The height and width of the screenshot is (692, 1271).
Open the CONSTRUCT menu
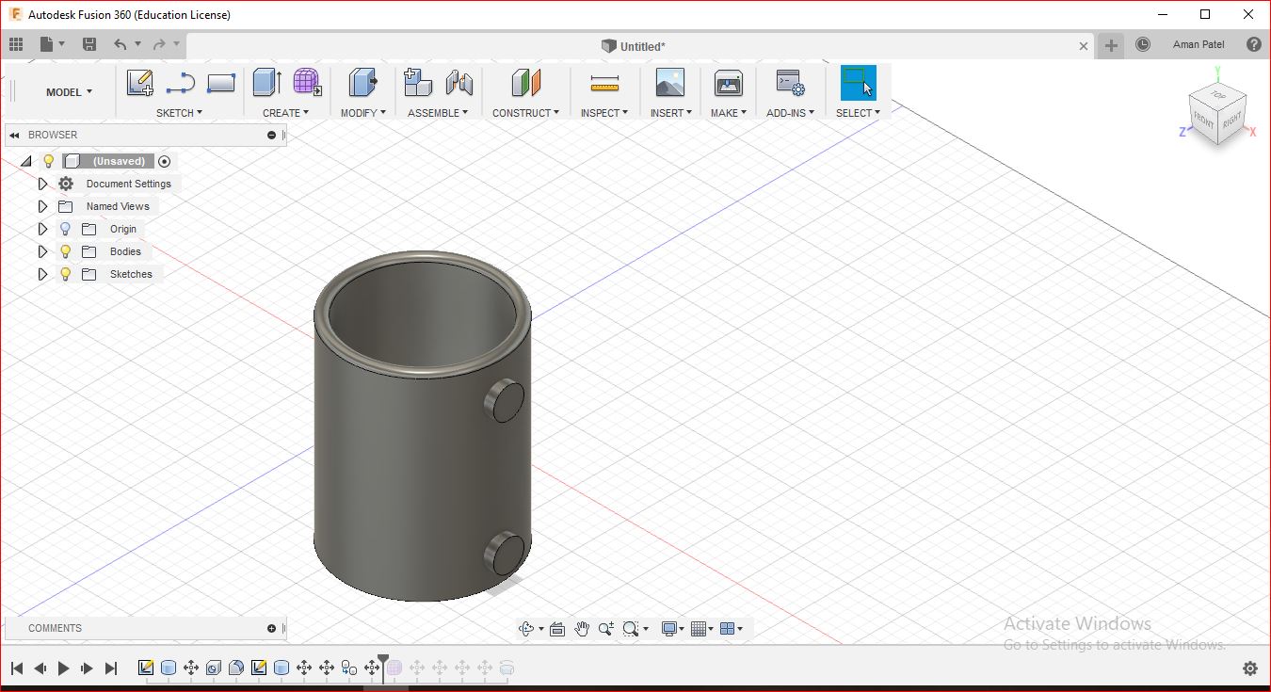pyautogui.click(x=525, y=113)
